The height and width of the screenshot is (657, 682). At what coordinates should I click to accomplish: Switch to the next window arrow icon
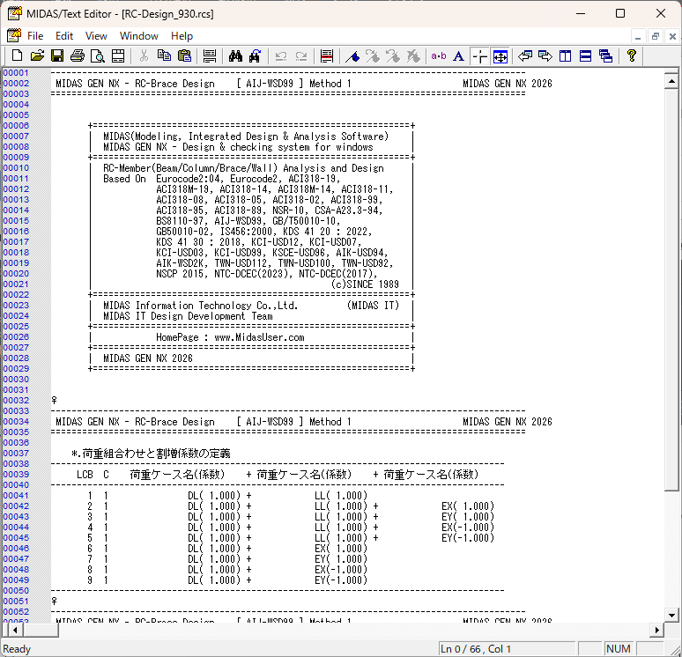point(545,56)
